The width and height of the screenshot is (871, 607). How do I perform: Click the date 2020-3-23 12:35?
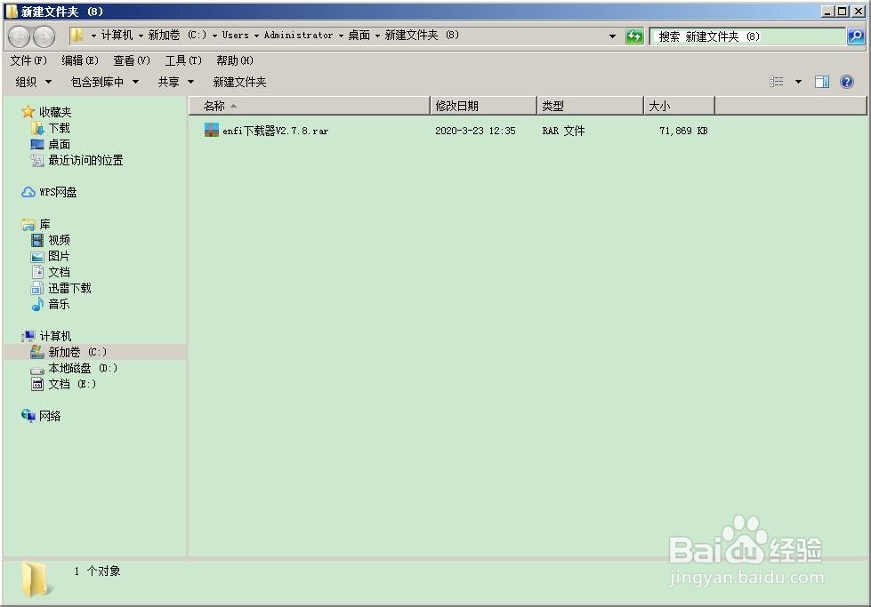tap(475, 131)
